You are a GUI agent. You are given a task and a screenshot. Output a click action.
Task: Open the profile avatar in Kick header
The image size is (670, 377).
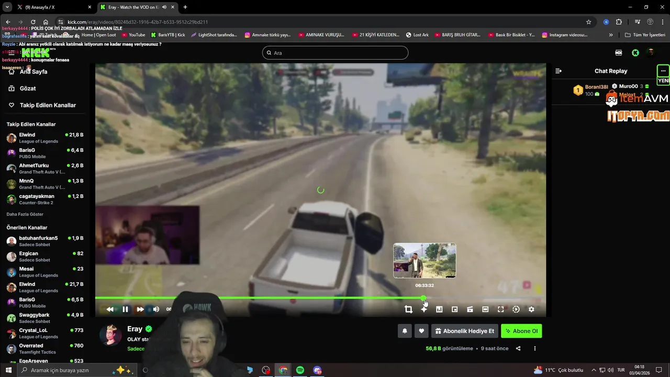(651, 52)
